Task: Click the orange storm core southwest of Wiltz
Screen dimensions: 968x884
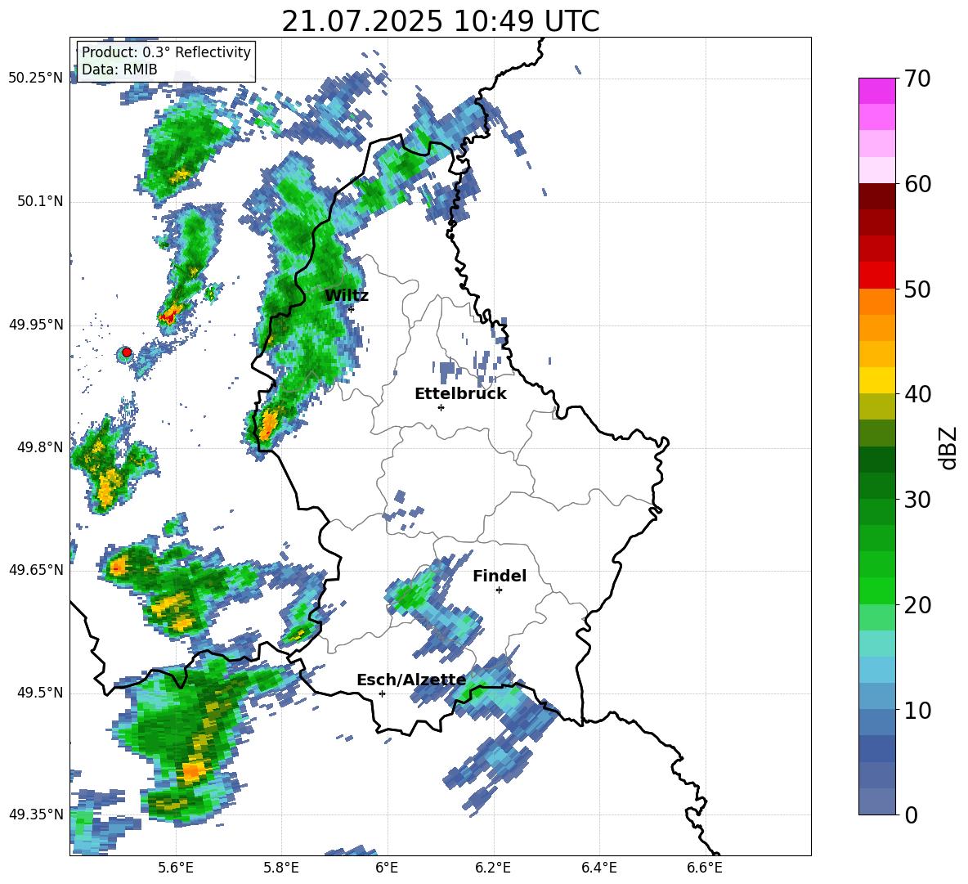Action: [268, 424]
